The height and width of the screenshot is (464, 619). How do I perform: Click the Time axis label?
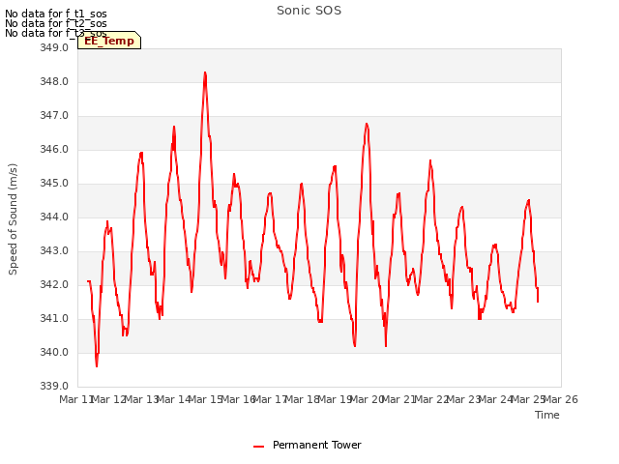pos(547,415)
